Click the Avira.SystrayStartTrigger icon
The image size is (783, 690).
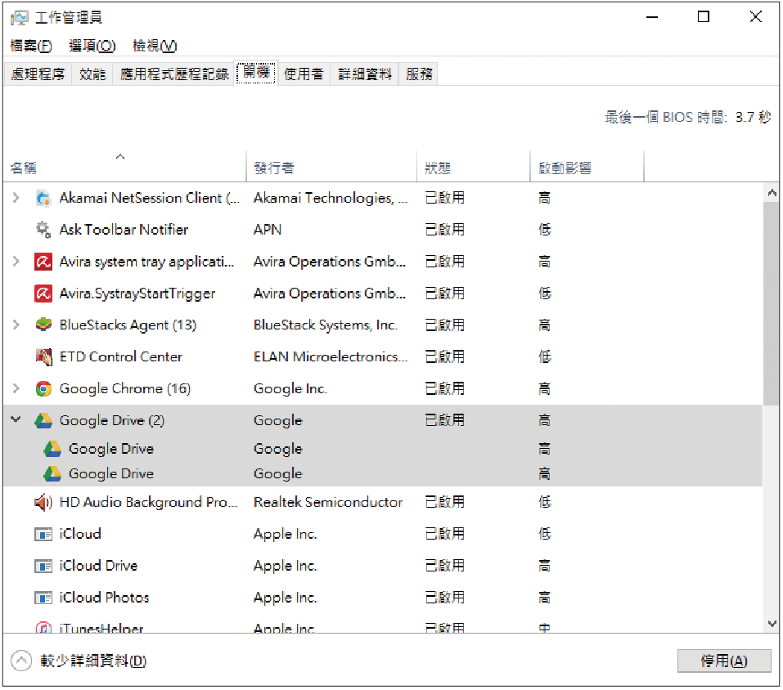click(x=43, y=293)
